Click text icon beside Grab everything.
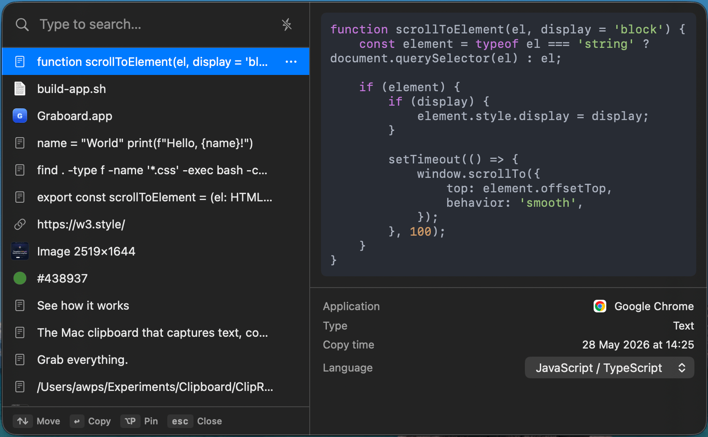This screenshot has width=708, height=437. coord(20,360)
